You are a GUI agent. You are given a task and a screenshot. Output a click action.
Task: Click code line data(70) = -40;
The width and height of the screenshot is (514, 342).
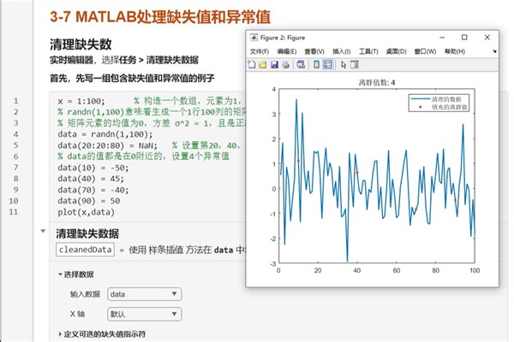pos(93,190)
